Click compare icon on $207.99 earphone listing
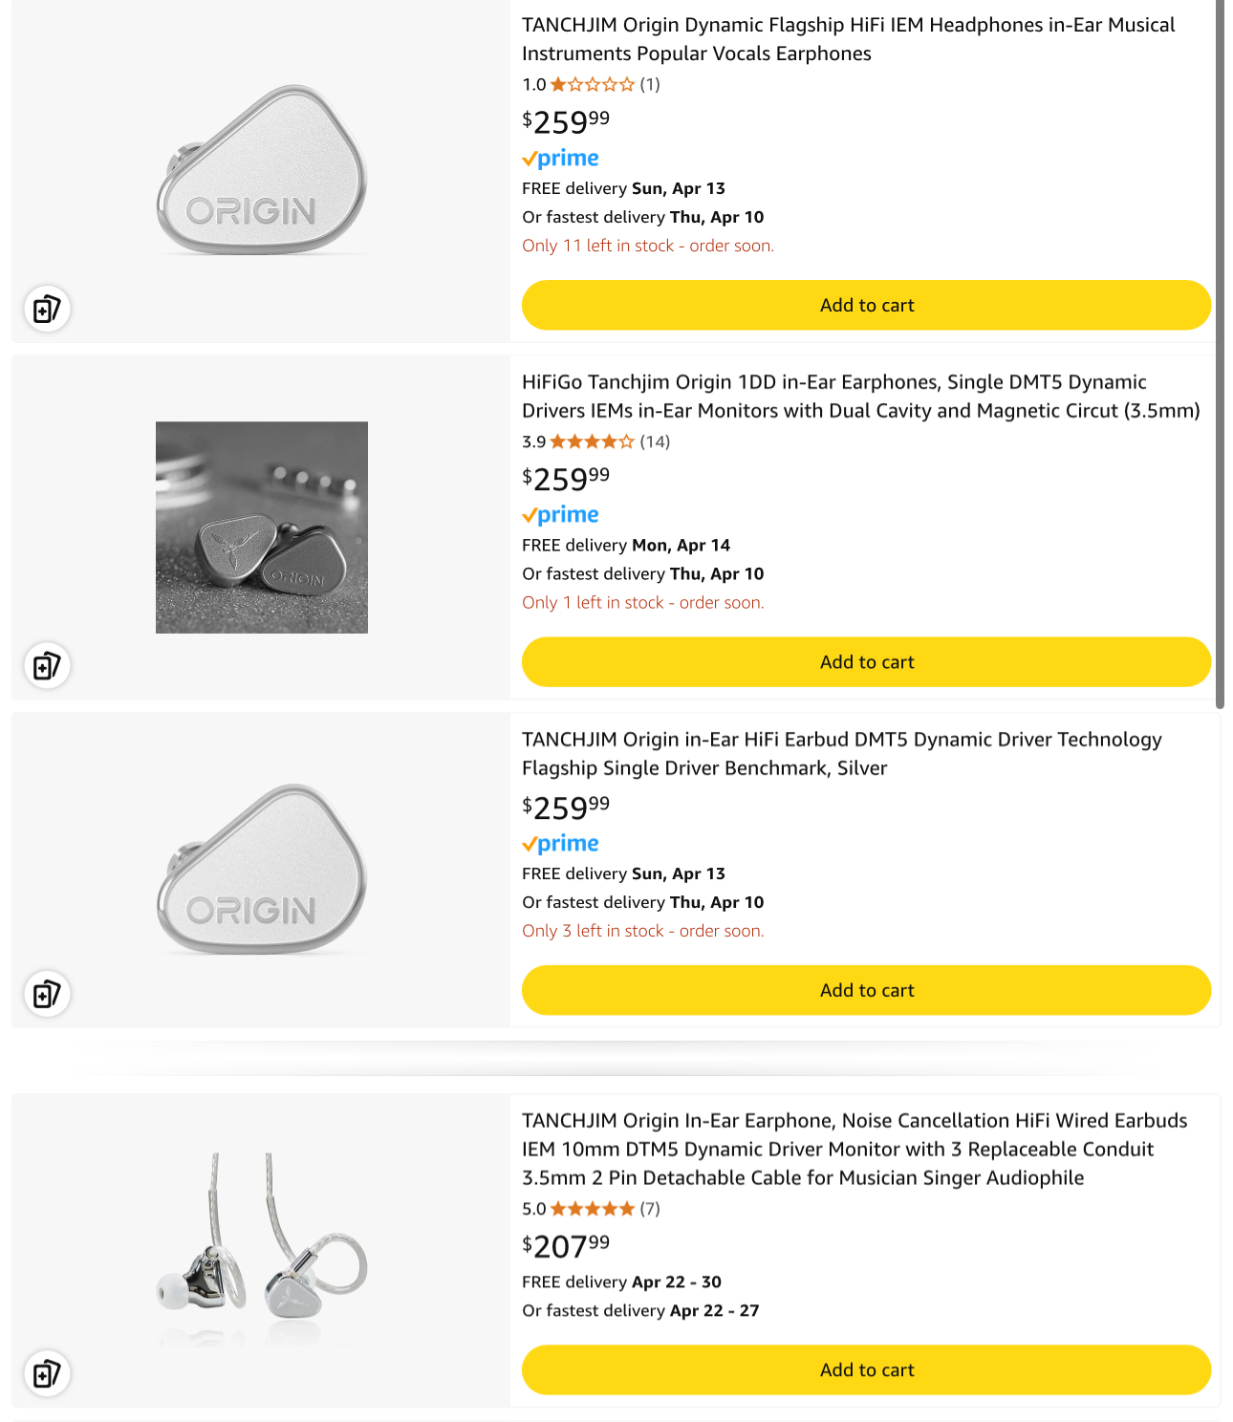This screenshot has width=1233, height=1422. (x=47, y=1374)
